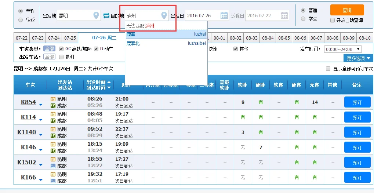374x193 pixels.
Task: Book train K1140 with 预订 button
Action: 357,132
